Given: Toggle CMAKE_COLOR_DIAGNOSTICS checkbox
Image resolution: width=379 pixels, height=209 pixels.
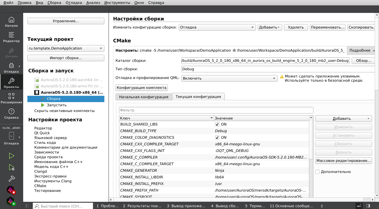Looking at the screenshot, I should [217, 138].
